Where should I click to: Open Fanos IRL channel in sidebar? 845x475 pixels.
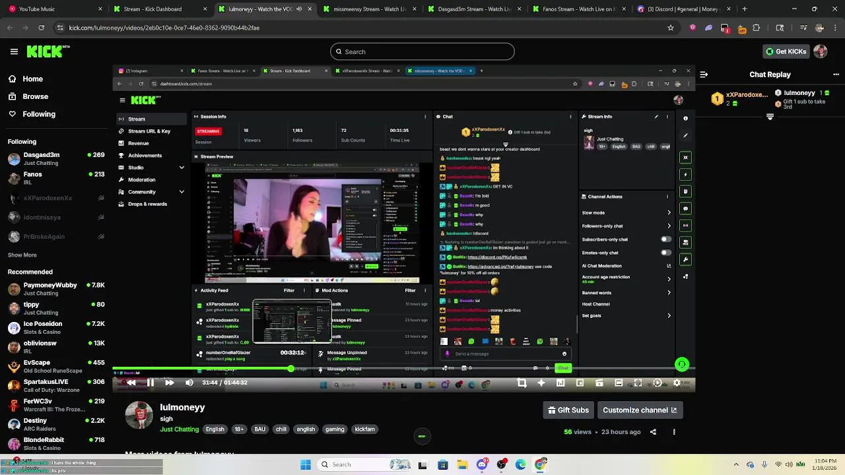point(56,178)
